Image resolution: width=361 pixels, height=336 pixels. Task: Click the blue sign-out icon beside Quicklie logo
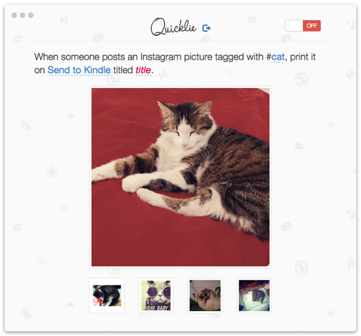(206, 28)
